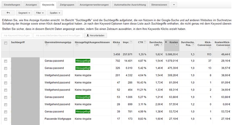236x125 pixels.
Task: Sort by Klicks column header
Action: tap(116, 42)
